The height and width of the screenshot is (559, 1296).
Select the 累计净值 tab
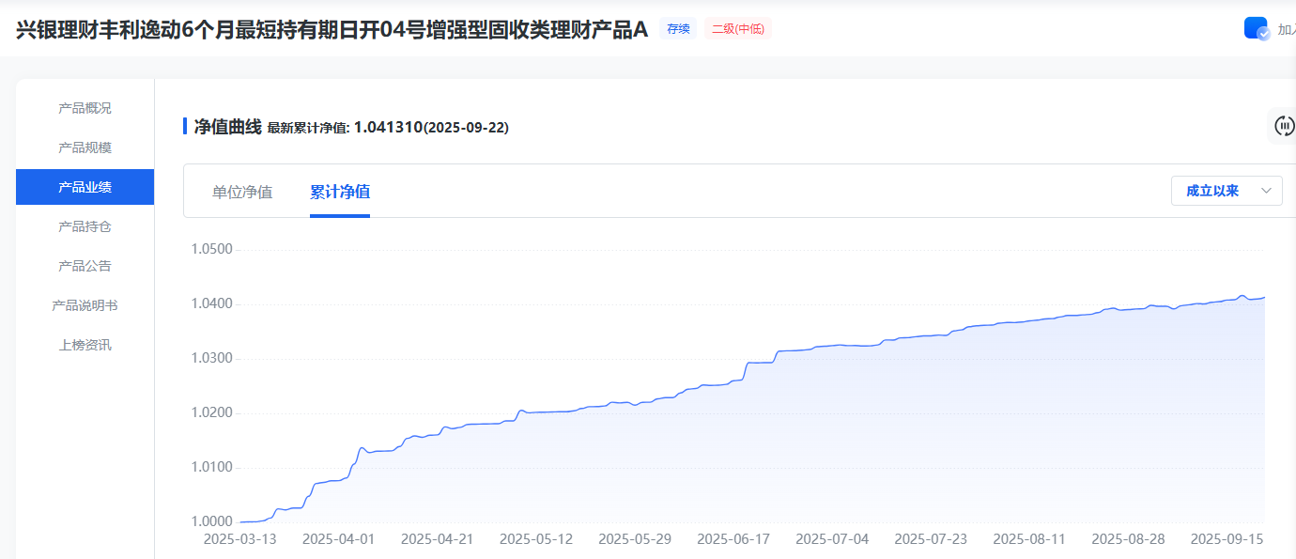(x=340, y=192)
